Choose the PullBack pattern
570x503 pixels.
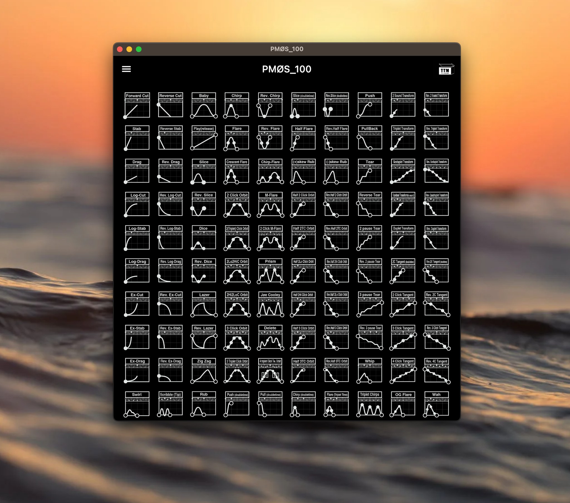[370, 138]
